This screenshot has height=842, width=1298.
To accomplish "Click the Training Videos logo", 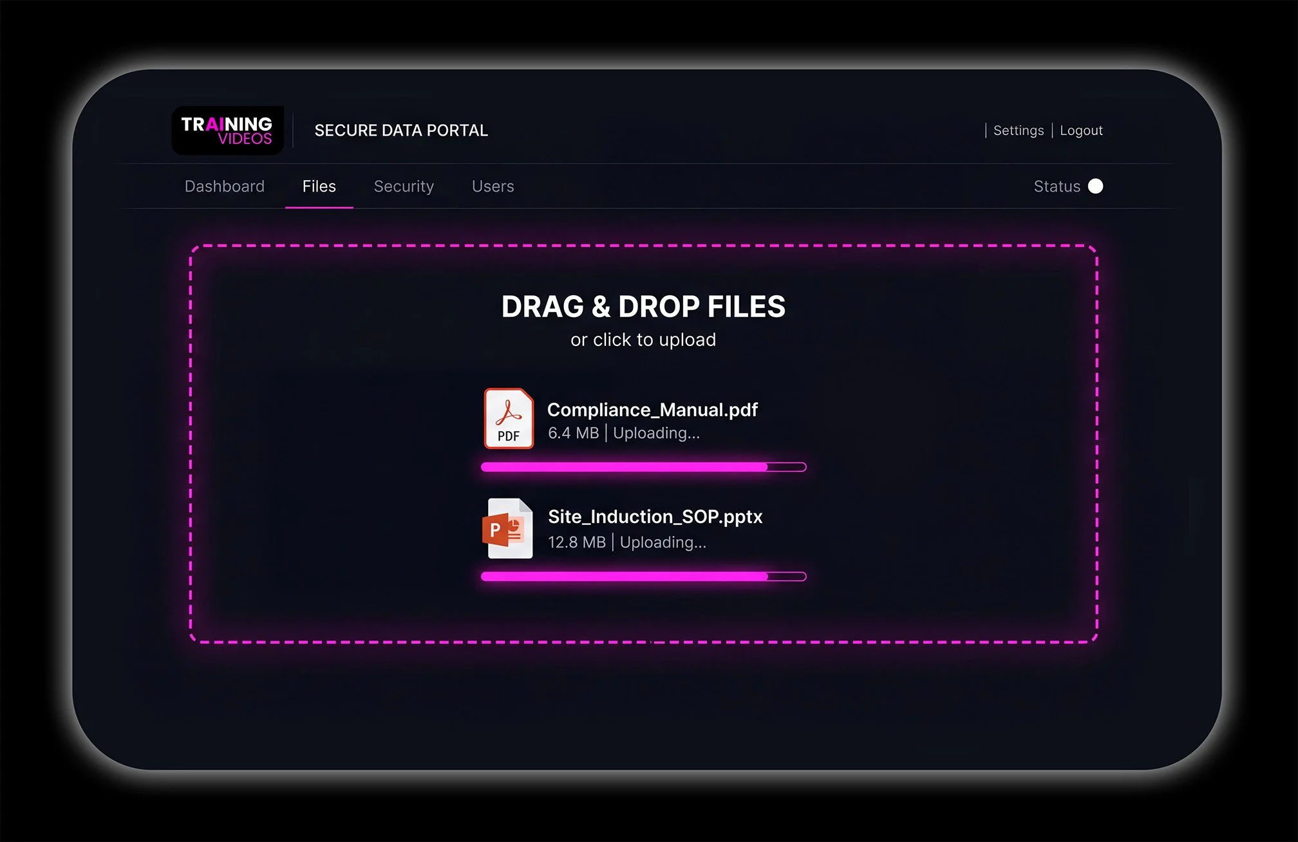I will [x=227, y=131].
